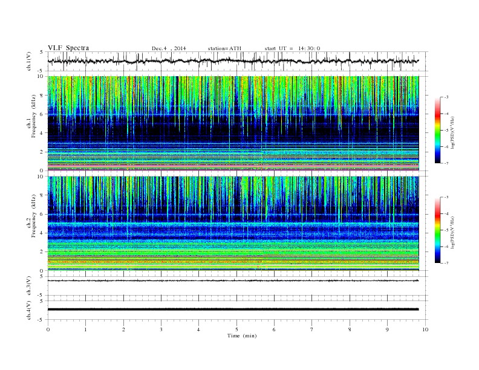Click the "ch.4(V)" axis label
This screenshot has height=370, width=479.
point(29,310)
